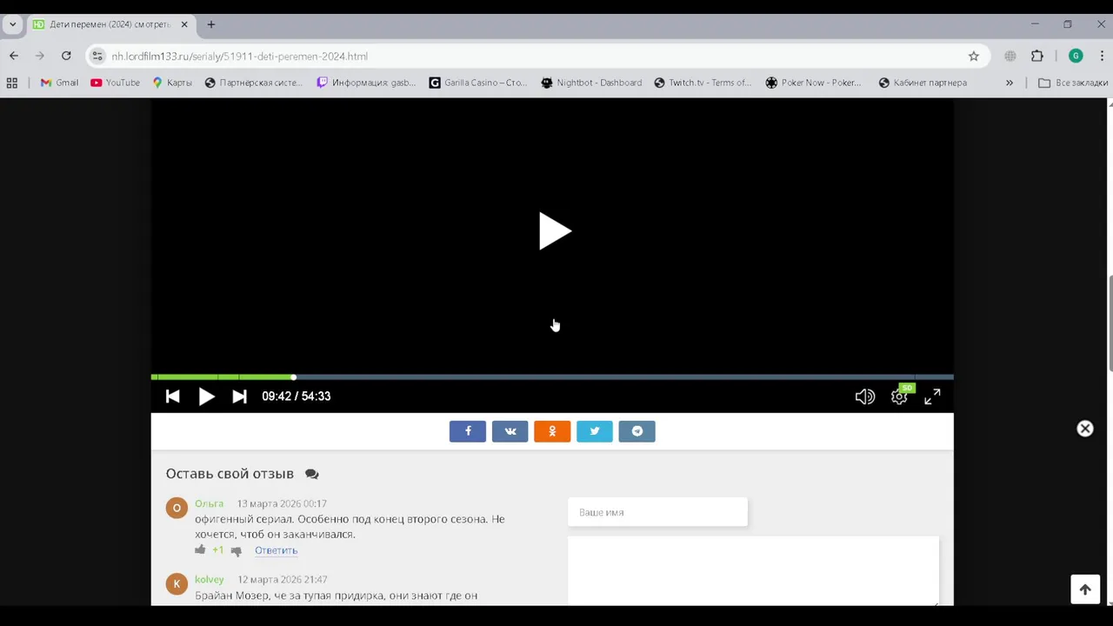Like Ольга's comment with thumbs up
The width and height of the screenshot is (1113, 626).
[x=200, y=549]
